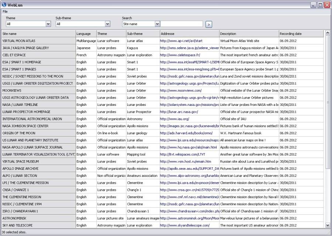This screenshot has width=332, height=236.
Task: Sort by Description column header
Action: (x=249, y=34)
